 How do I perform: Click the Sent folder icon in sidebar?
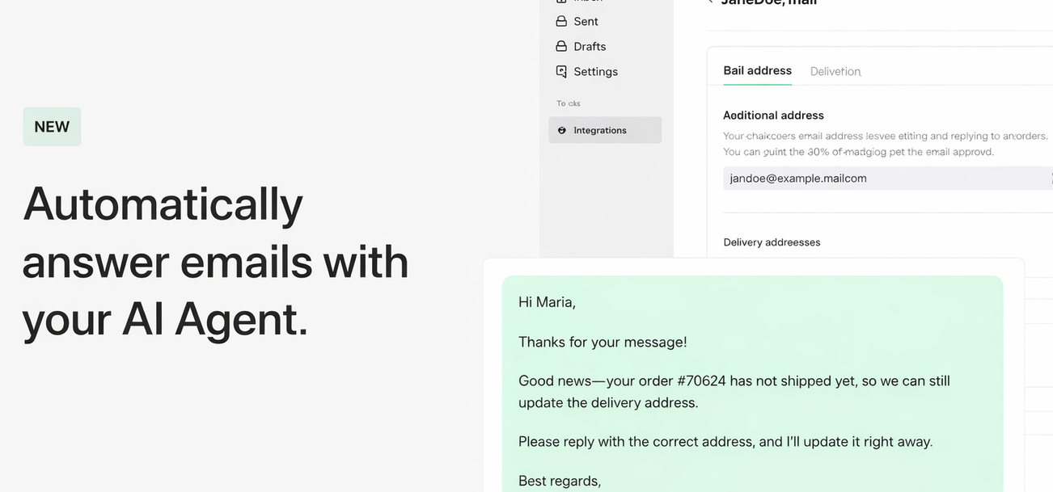561,22
